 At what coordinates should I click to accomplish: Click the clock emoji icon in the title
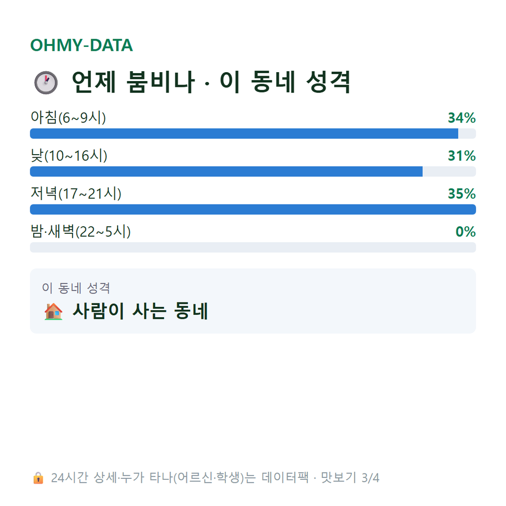(46, 83)
